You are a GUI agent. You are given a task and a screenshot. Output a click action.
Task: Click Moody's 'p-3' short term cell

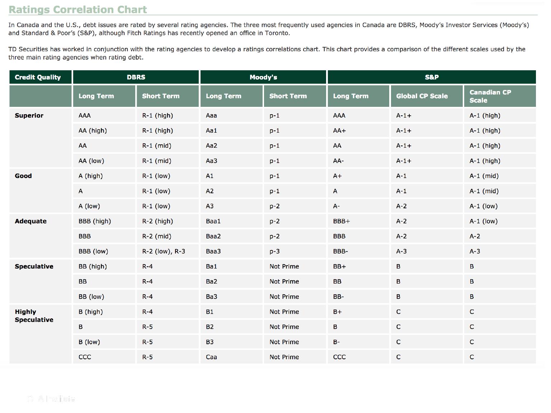(x=295, y=251)
